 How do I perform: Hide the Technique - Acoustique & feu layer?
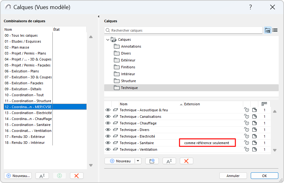pyautogui.click(x=108, y=110)
